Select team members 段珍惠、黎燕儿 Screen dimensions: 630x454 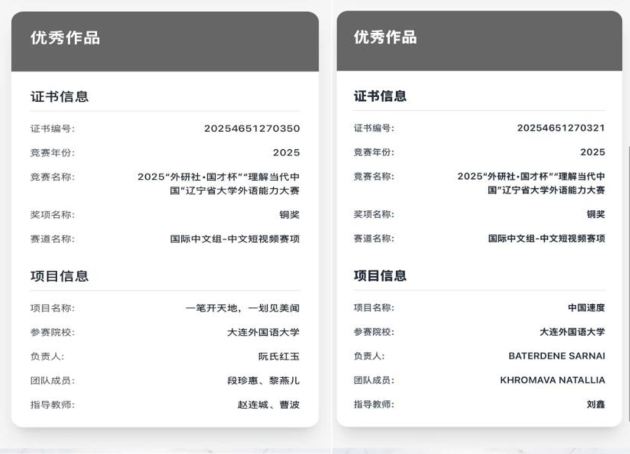coord(263,381)
